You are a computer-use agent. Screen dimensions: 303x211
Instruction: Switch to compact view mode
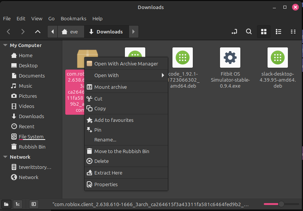coord(293,32)
